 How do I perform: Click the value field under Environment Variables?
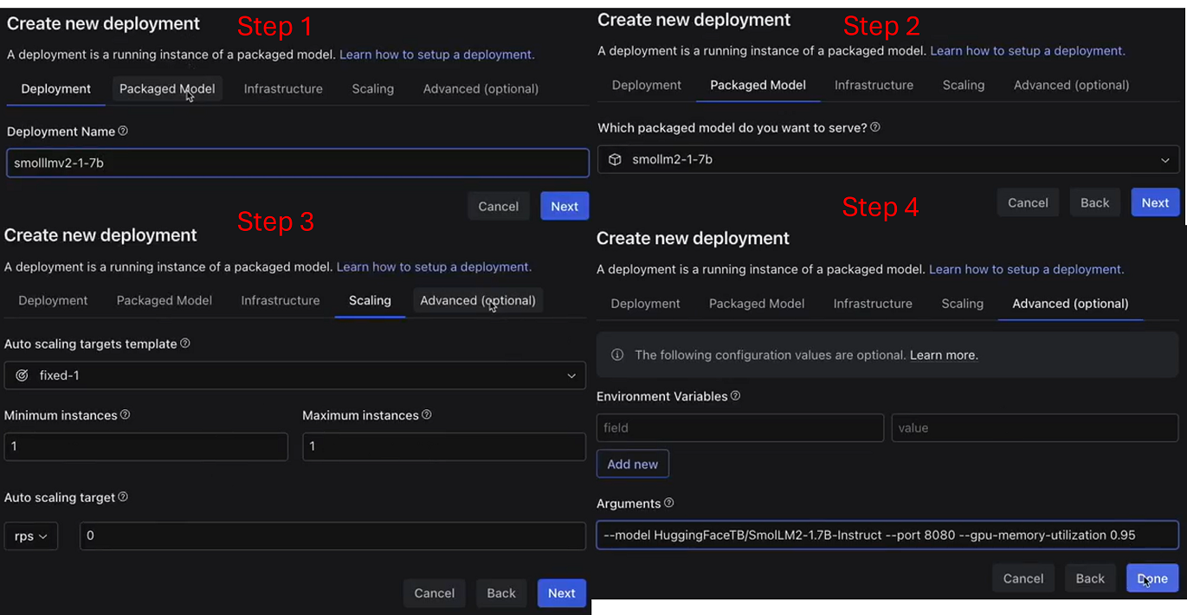click(1034, 427)
